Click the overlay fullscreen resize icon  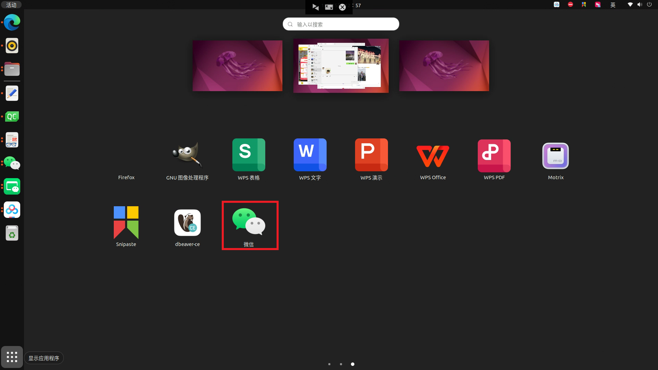(329, 7)
